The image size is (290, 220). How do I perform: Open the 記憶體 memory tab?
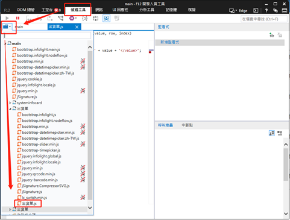[x=171, y=10]
